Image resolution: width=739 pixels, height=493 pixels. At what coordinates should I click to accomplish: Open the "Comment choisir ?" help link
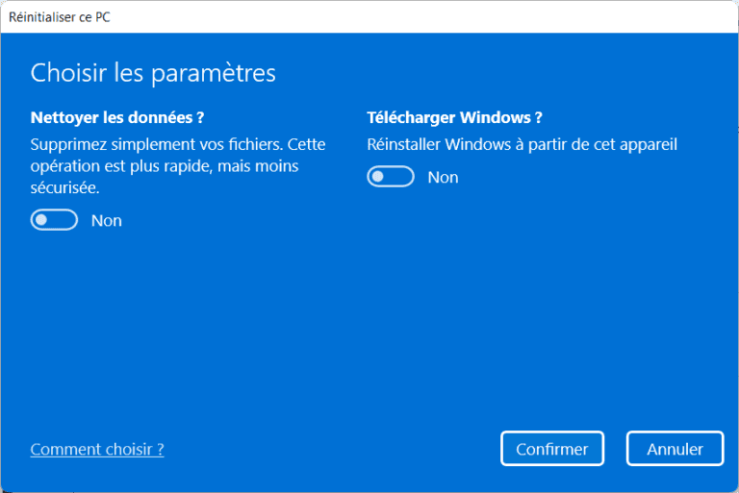point(97,449)
